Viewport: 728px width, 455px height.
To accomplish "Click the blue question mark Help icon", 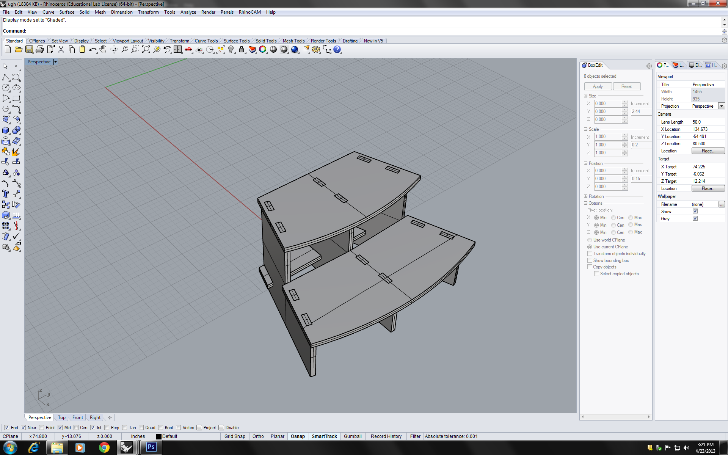I will 337,49.
